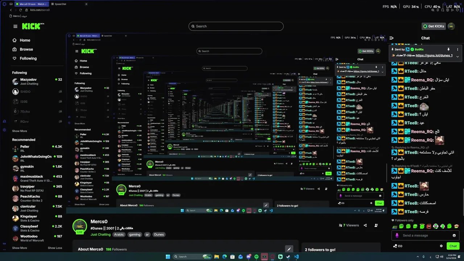Open the hamburger sidebar menu

[15, 26]
